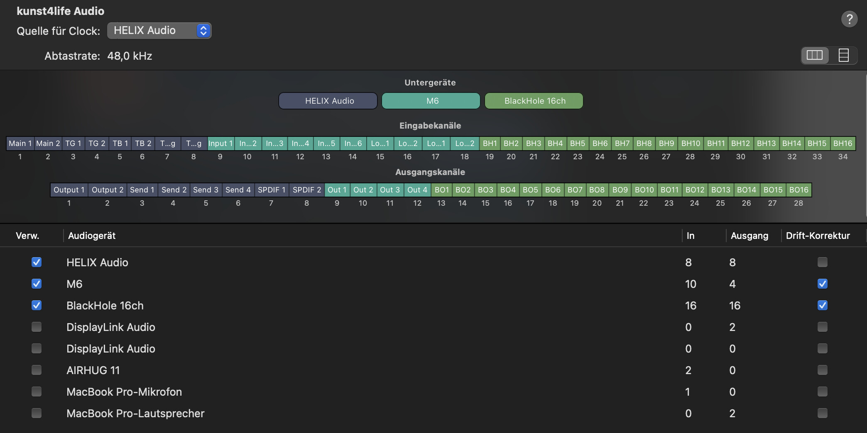
Task: Click the help question mark button
Action: tap(849, 19)
